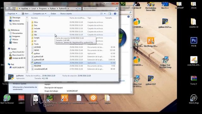Select python35.dll file
The width and height of the screenshot is (202, 114).
39,60
